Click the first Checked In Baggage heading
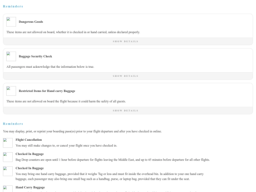The image size is (256, 192). pos(29,154)
